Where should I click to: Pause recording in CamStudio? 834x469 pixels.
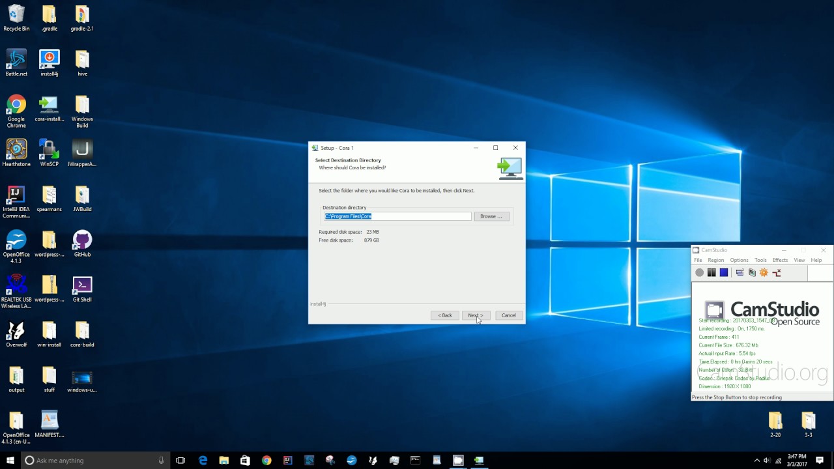(x=712, y=273)
